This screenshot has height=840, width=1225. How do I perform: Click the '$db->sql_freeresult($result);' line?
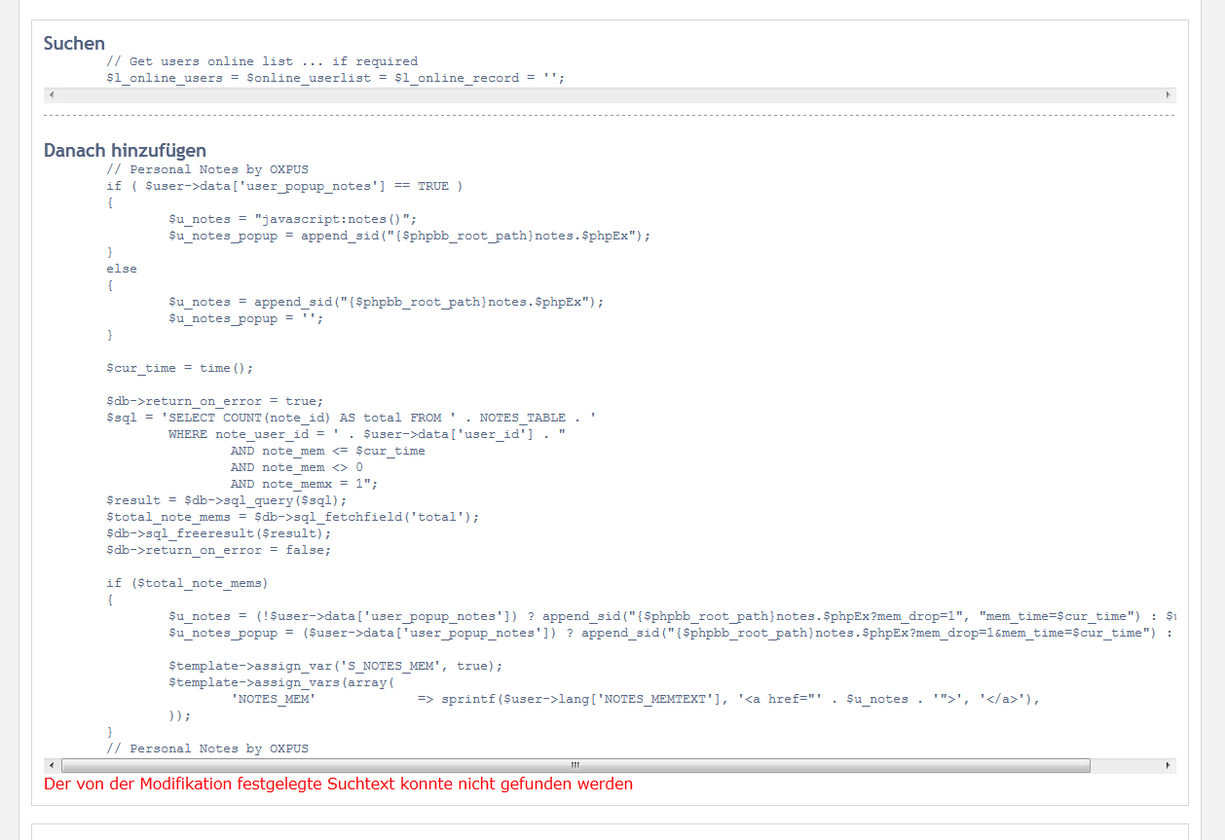pyautogui.click(x=218, y=533)
